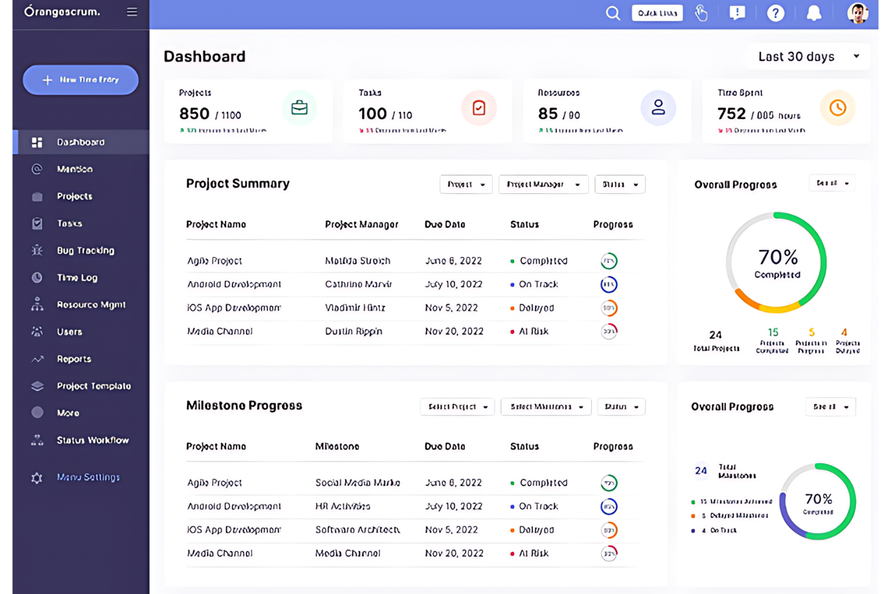
Task: Click the New Time Entry button
Action: tap(80, 79)
